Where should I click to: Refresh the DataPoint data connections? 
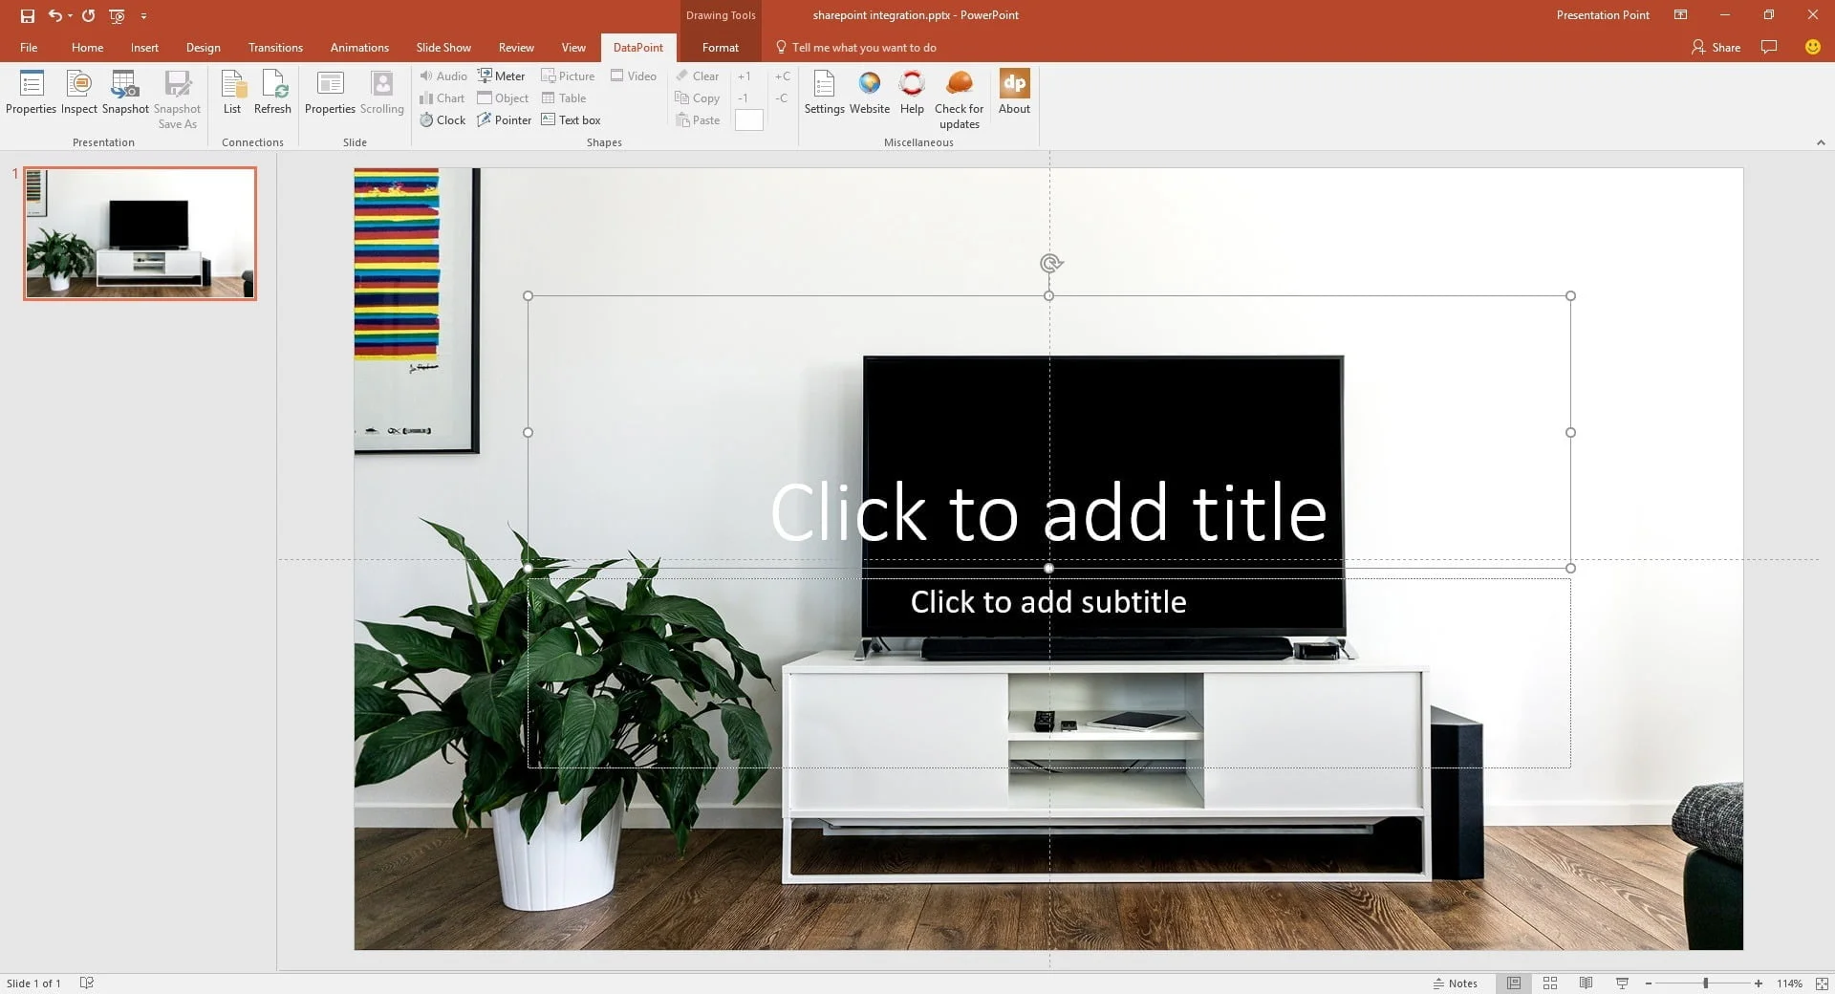(272, 93)
